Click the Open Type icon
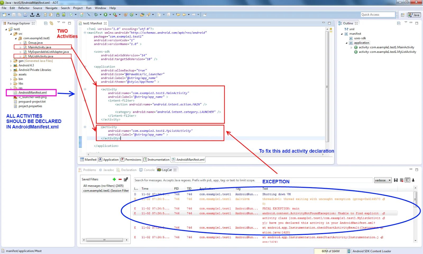 [142, 15]
